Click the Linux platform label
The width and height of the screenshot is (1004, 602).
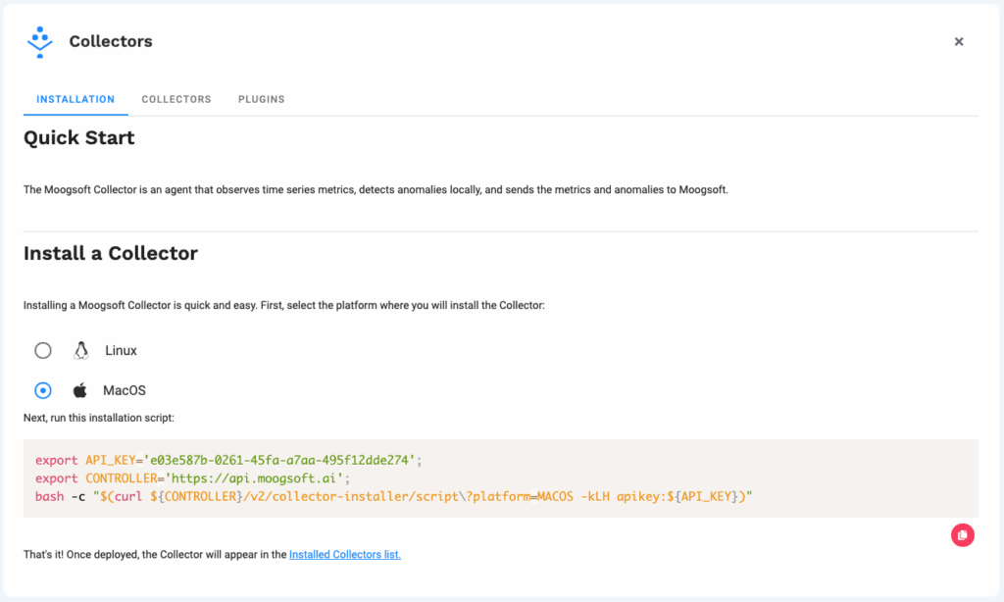tap(121, 350)
